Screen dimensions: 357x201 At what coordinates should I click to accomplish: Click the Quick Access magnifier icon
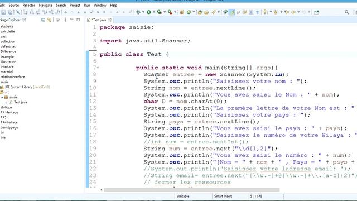pyautogui.click(x=346, y=12)
